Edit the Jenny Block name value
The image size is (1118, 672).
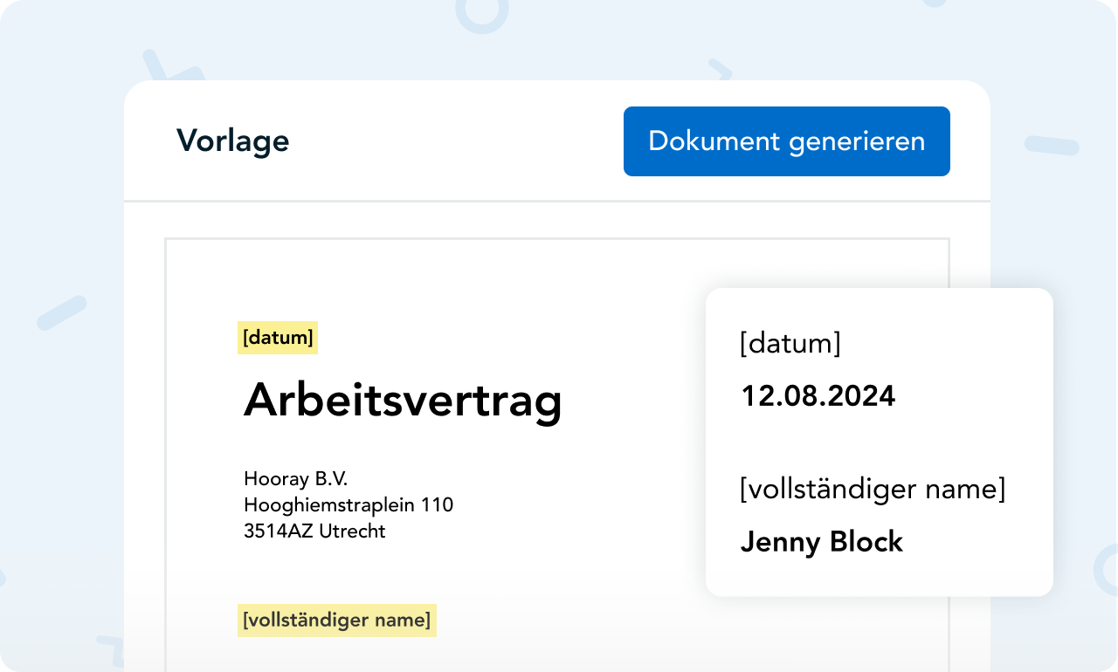point(821,542)
